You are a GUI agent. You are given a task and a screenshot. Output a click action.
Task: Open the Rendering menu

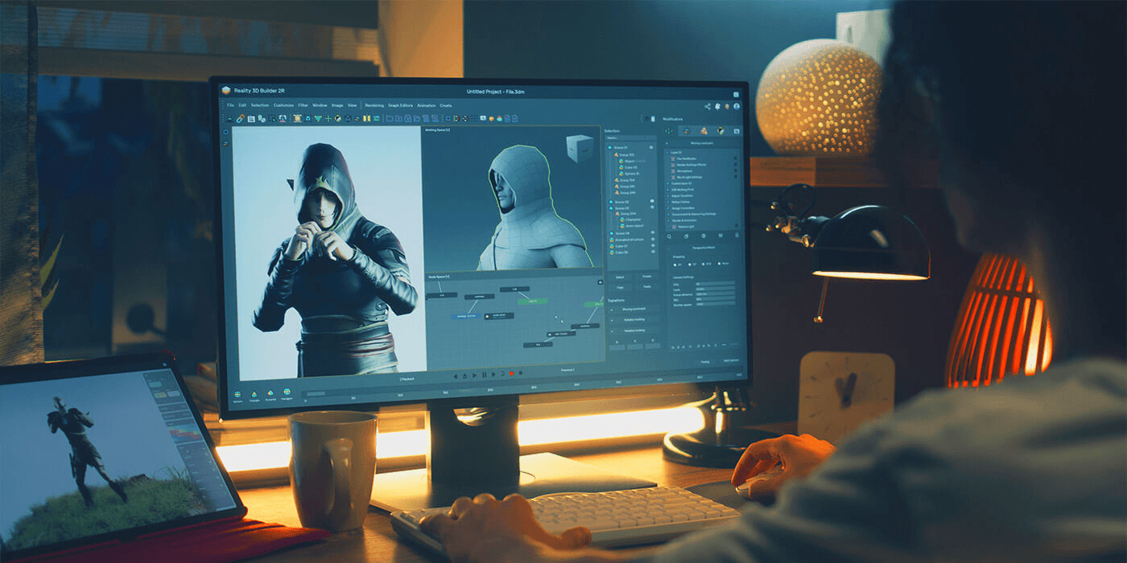point(374,105)
